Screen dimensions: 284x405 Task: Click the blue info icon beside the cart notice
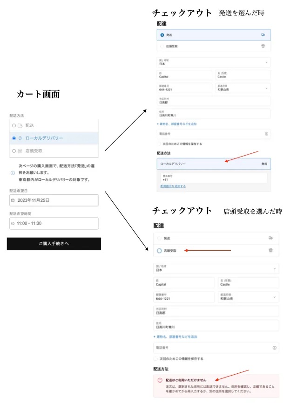tap(13, 172)
